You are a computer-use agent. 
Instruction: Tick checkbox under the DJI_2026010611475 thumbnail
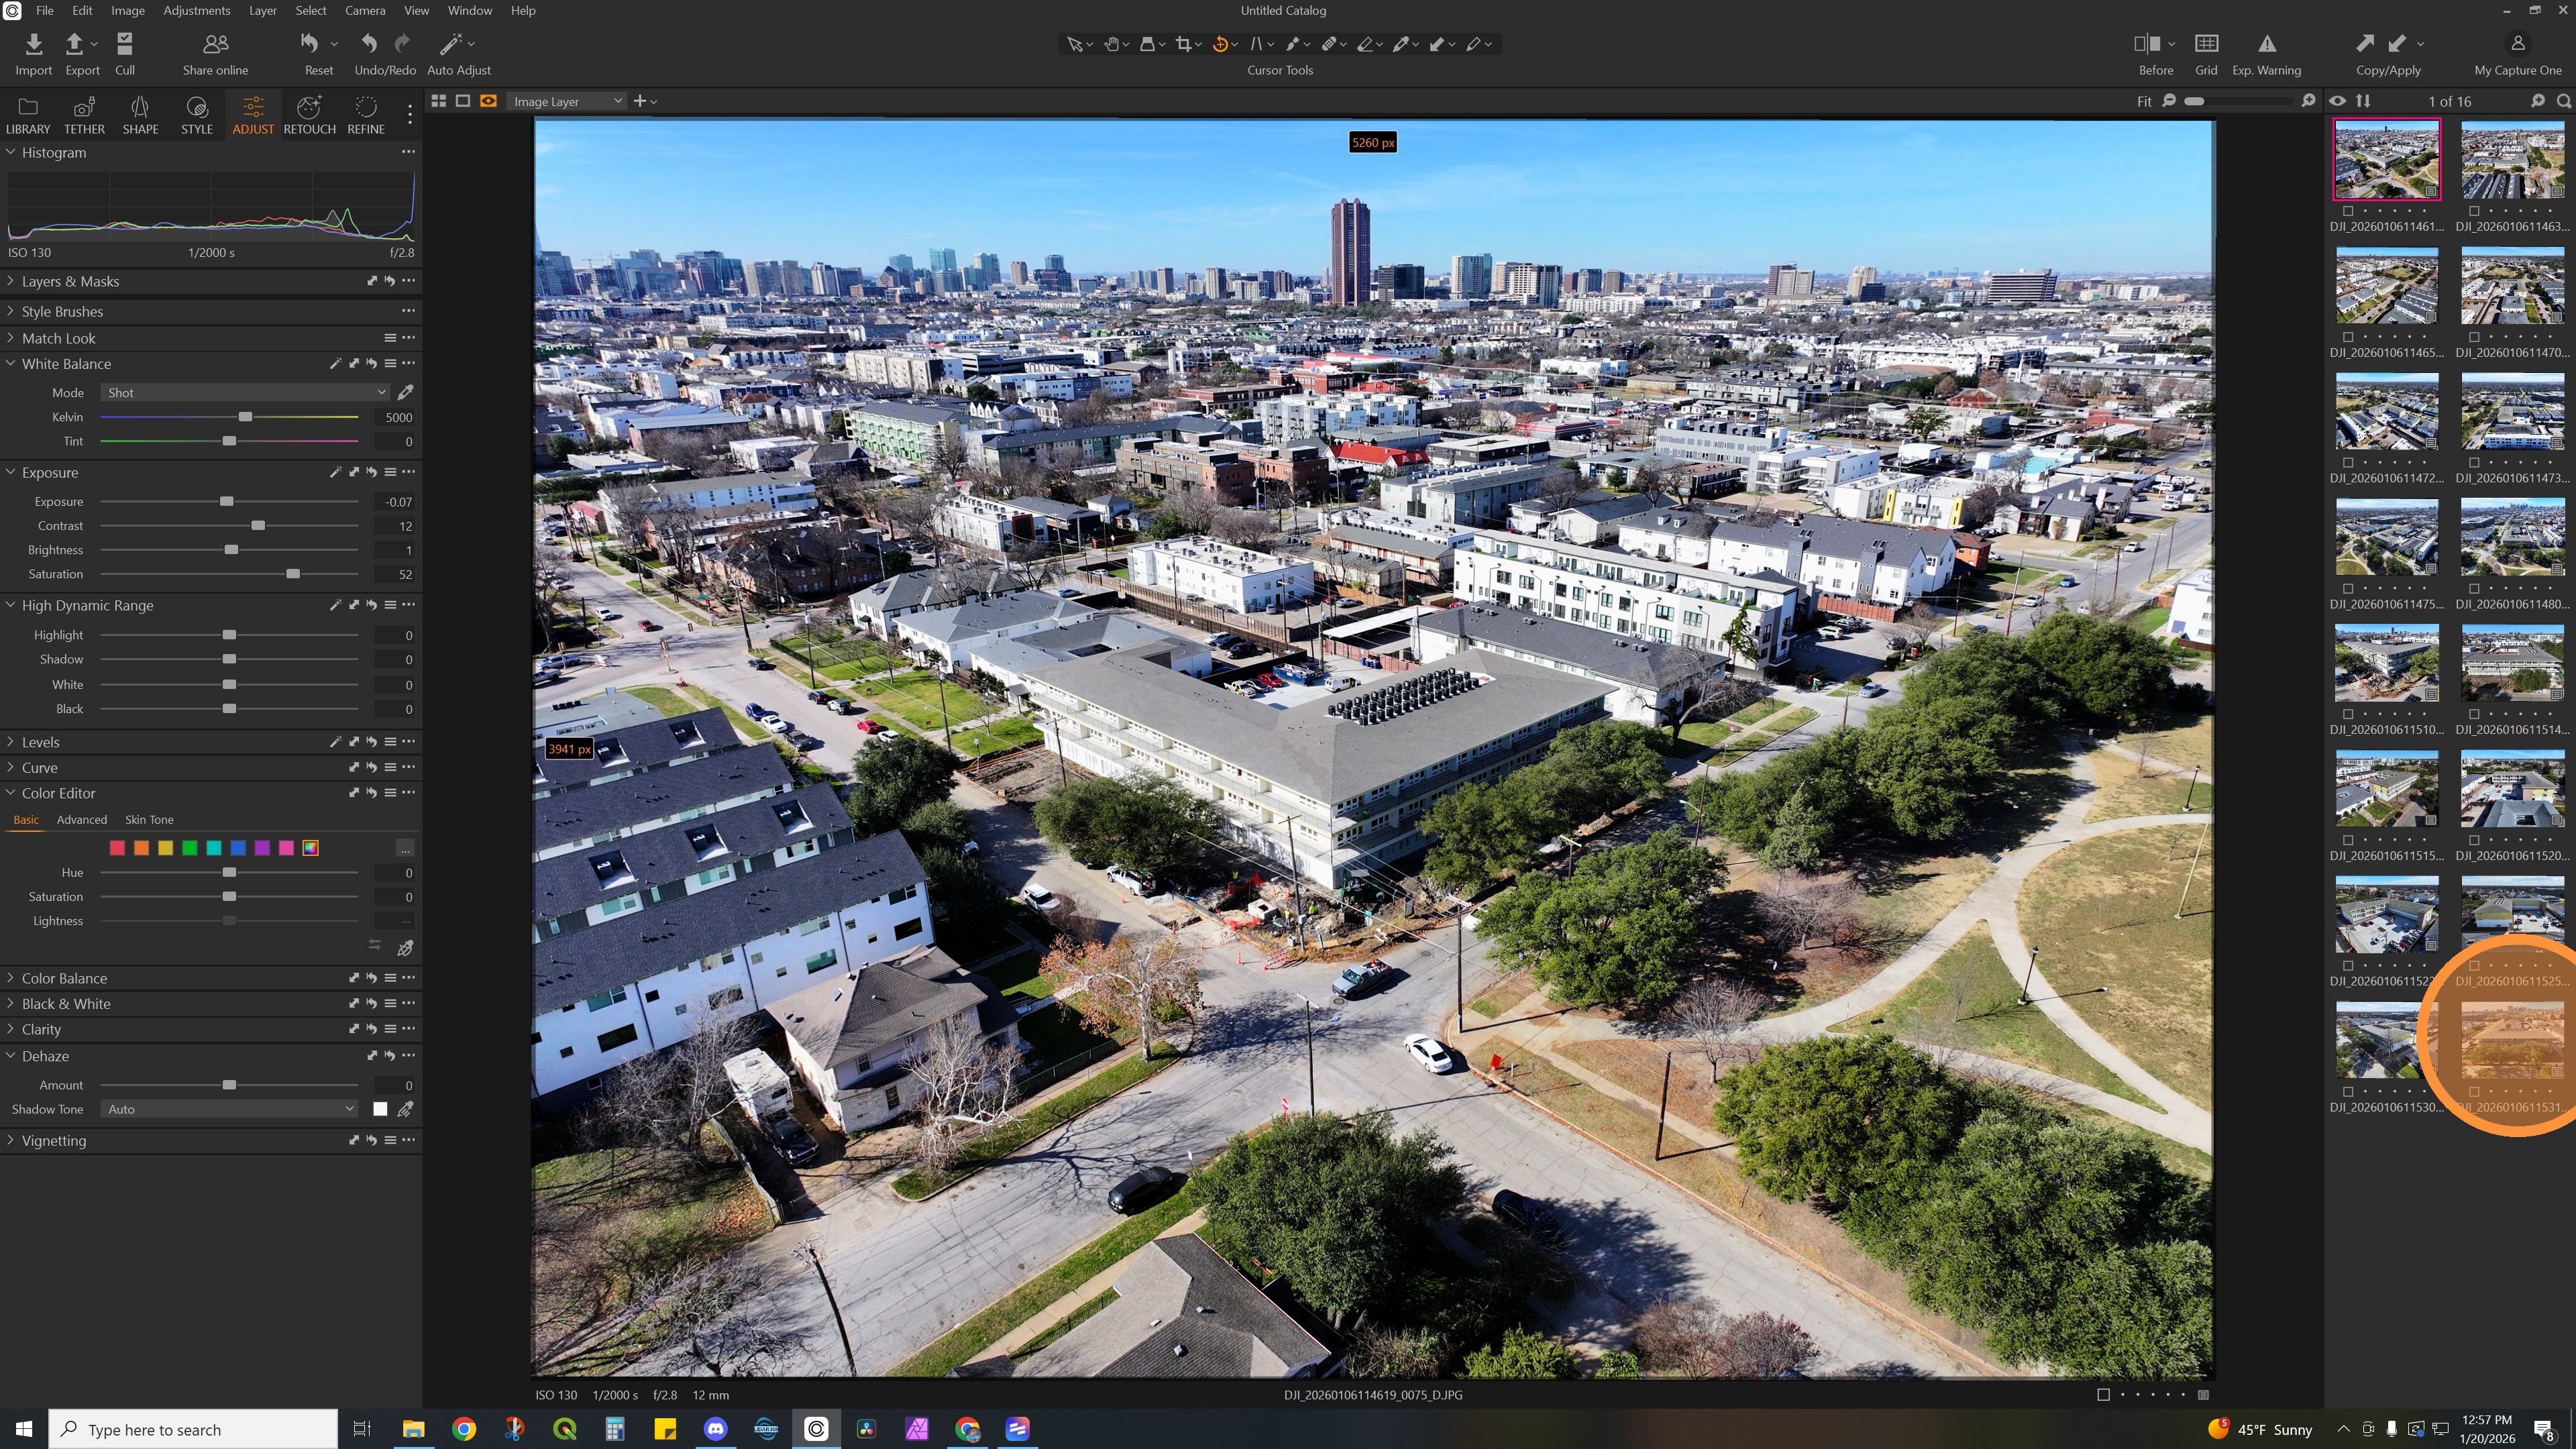pyautogui.click(x=2348, y=589)
